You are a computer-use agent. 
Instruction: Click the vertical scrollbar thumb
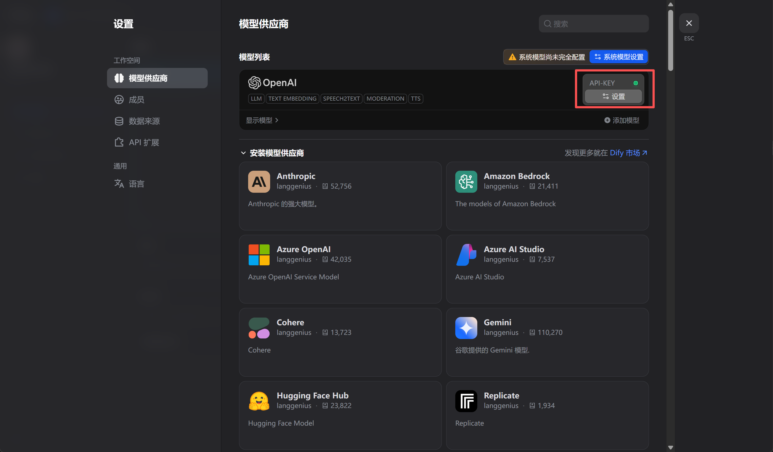point(670,40)
